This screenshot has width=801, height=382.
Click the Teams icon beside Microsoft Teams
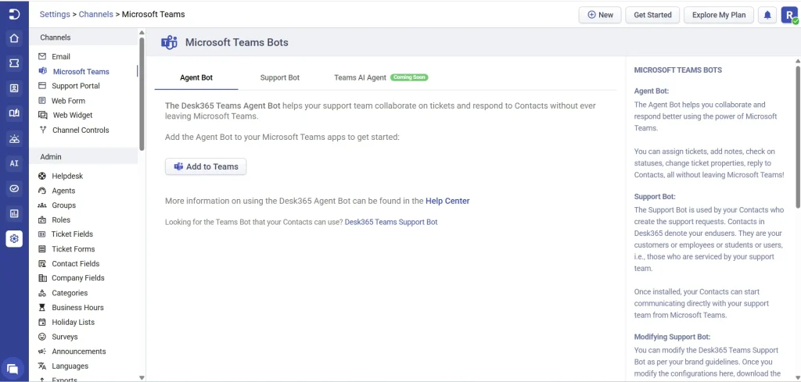pyautogui.click(x=42, y=71)
